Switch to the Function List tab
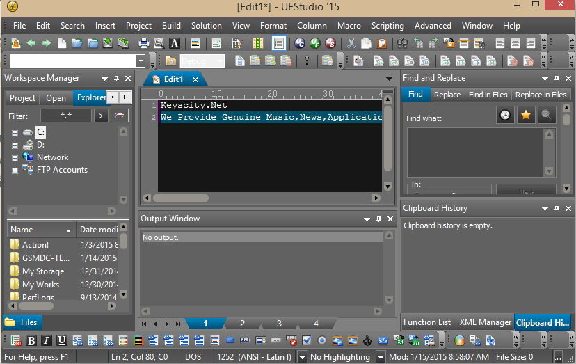Image resolution: width=576 pixels, height=364 pixels. coord(427,322)
